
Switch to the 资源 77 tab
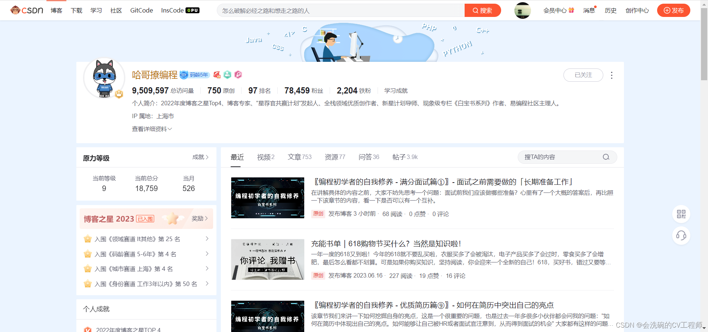tap(335, 157)
